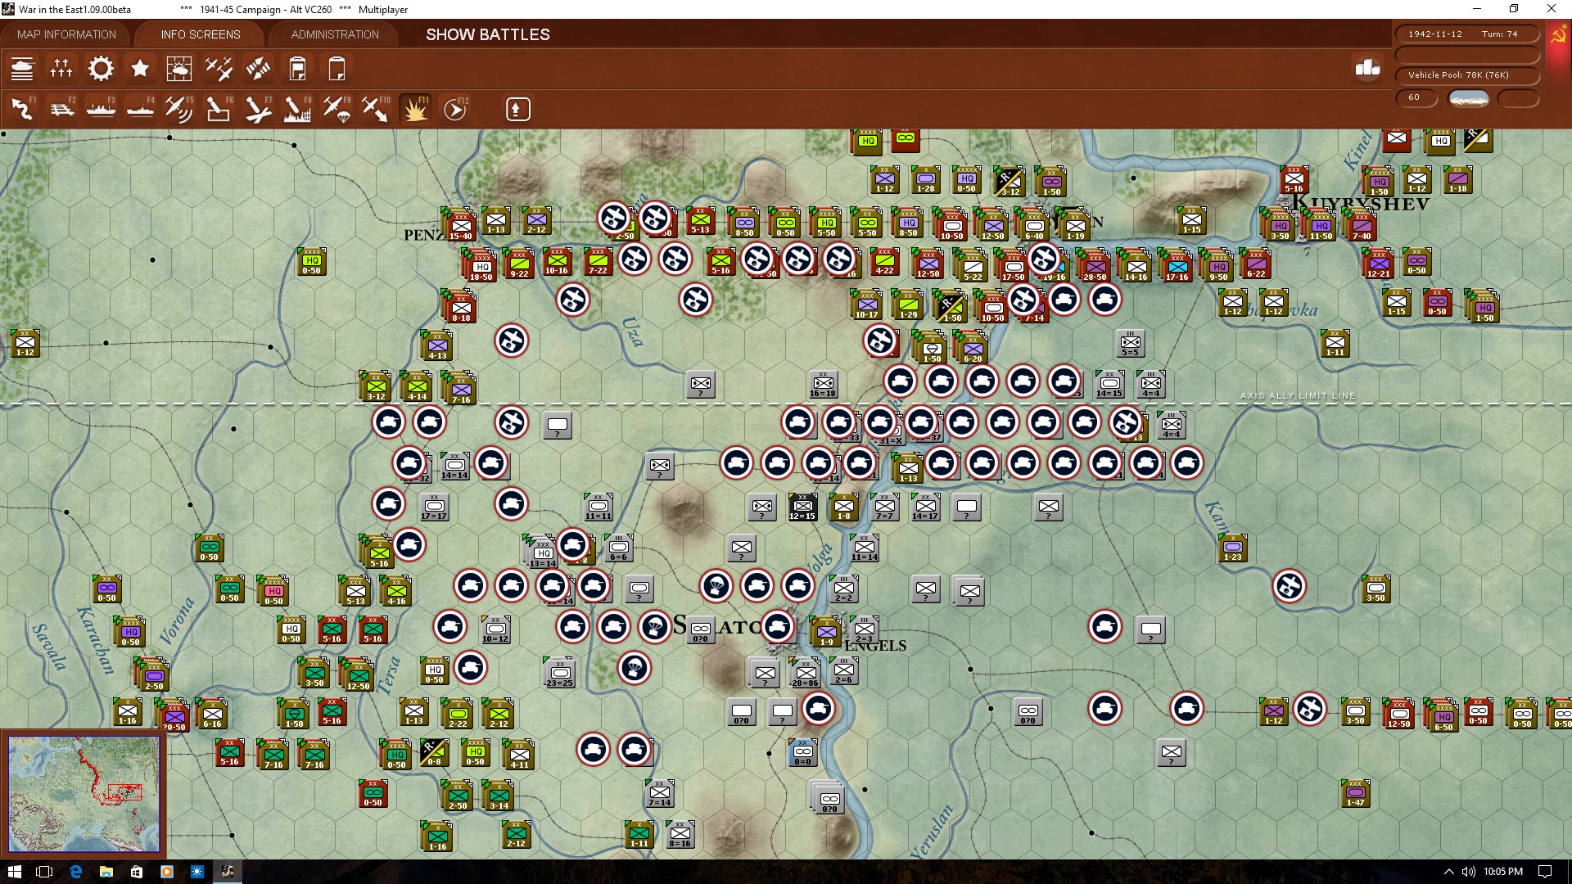
Task: Select F2 rail move mode
Action: (x=61, y=109)
